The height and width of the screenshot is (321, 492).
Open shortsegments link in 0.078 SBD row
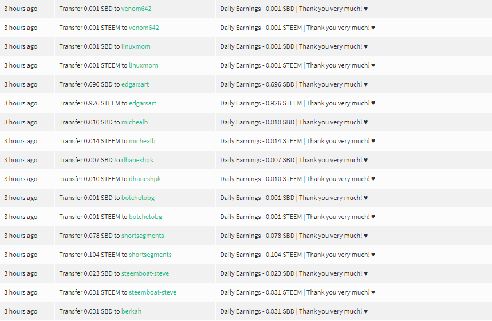pyautogui.click(x=143, y=236)
